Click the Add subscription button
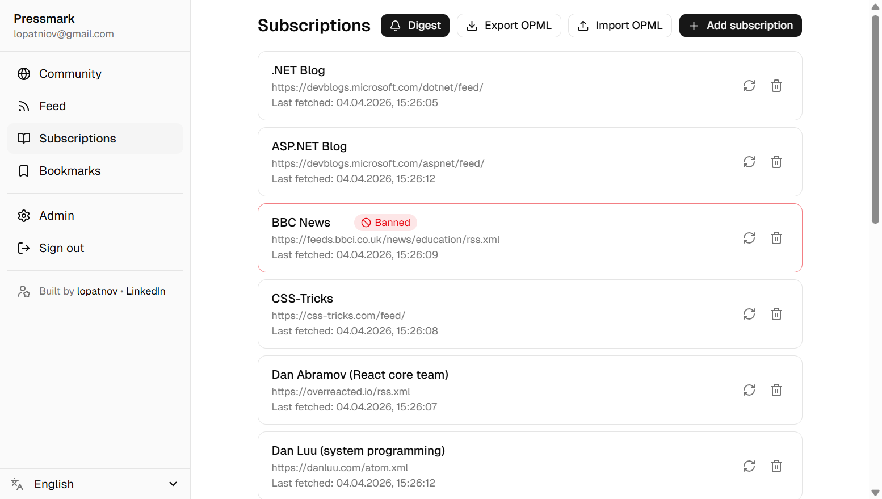Viewport: 882px width, 499px height. tap(740, 26)
